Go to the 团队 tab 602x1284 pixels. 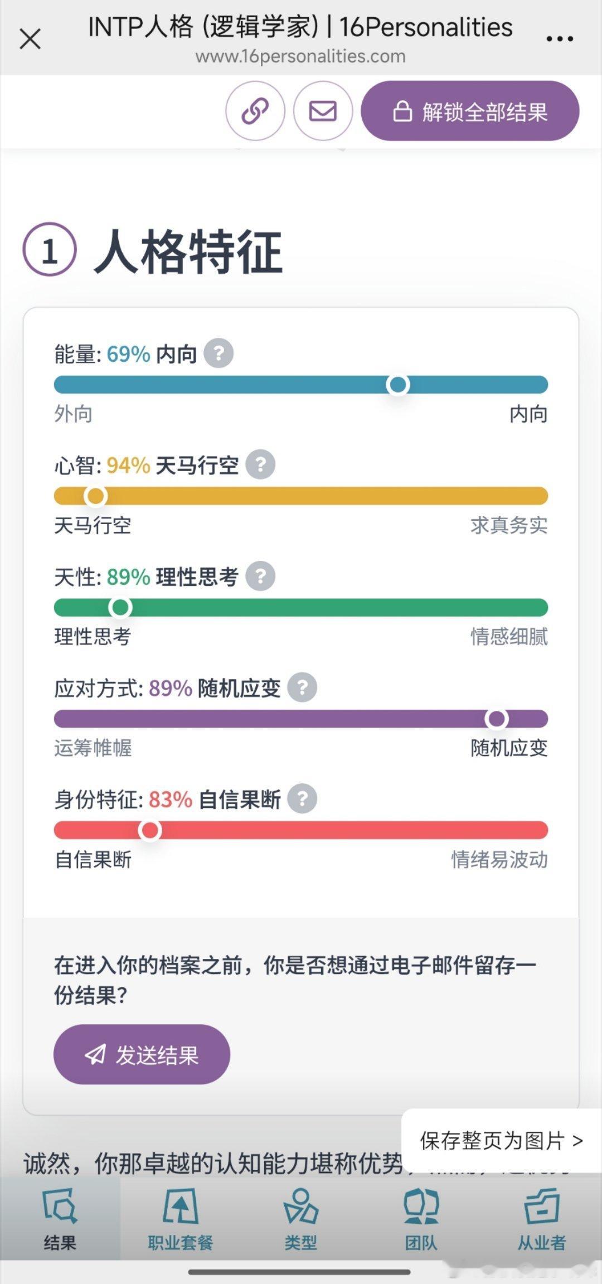(x=421, y=1220)
